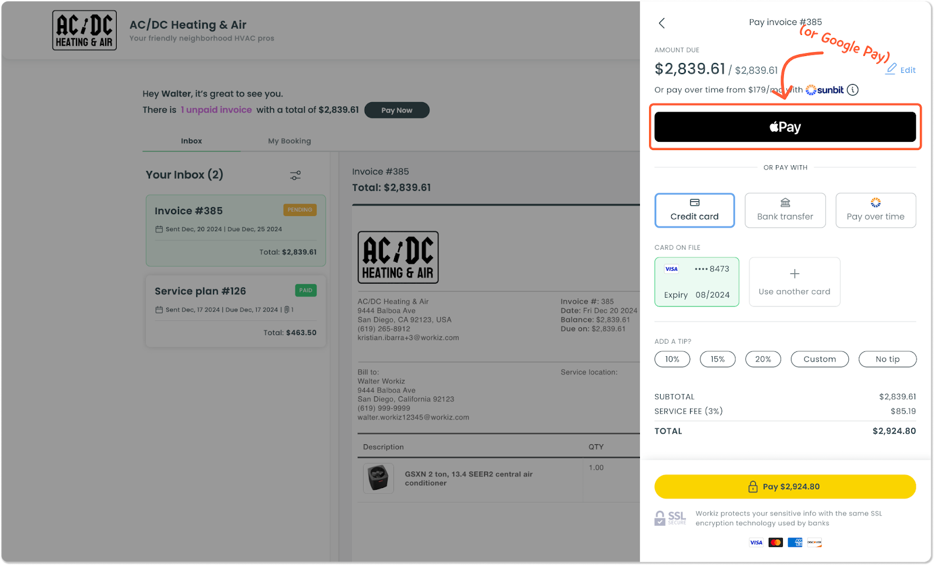Click the yellow Pay $2,924.80 button
This screenshot has height=565, width=934.
click(x=785, y=487)
